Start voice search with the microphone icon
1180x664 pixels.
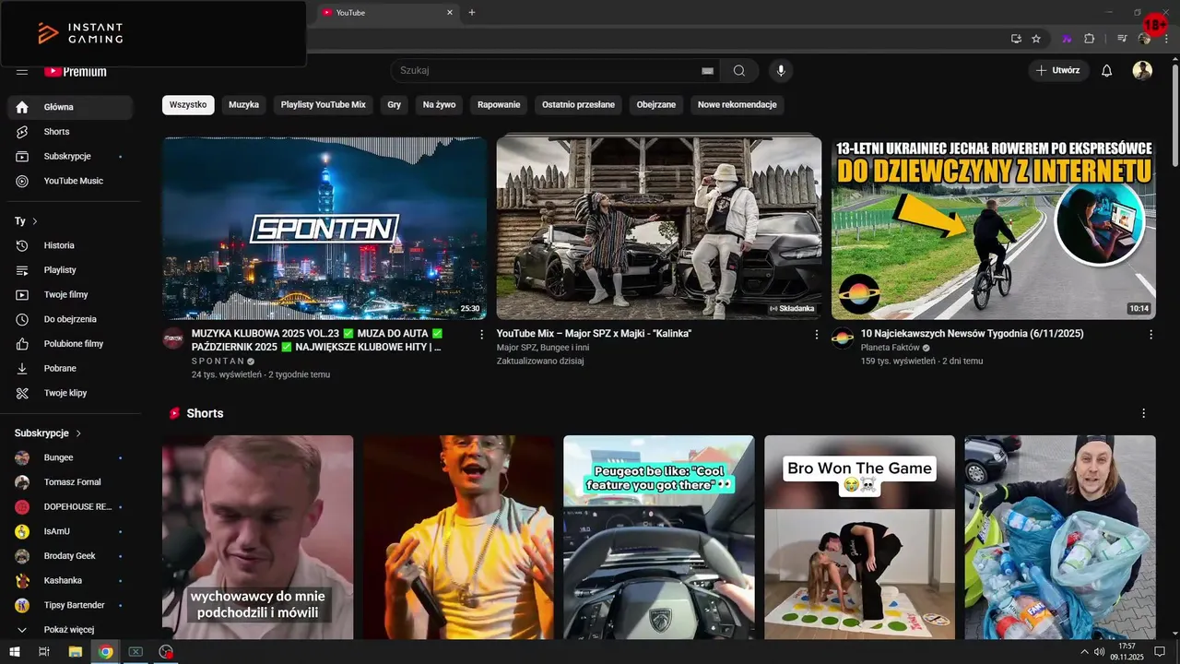(781, 71)
